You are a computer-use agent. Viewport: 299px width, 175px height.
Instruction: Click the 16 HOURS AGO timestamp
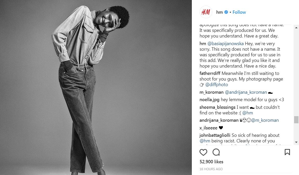coord(211,169)
